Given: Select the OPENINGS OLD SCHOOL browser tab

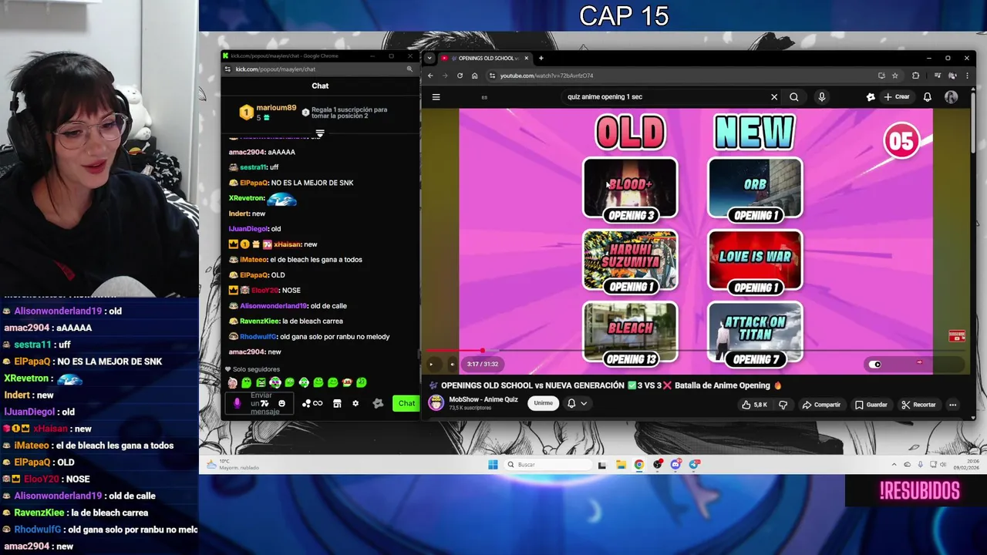Looking at the screenshot, I should click(x=484, y=58).
